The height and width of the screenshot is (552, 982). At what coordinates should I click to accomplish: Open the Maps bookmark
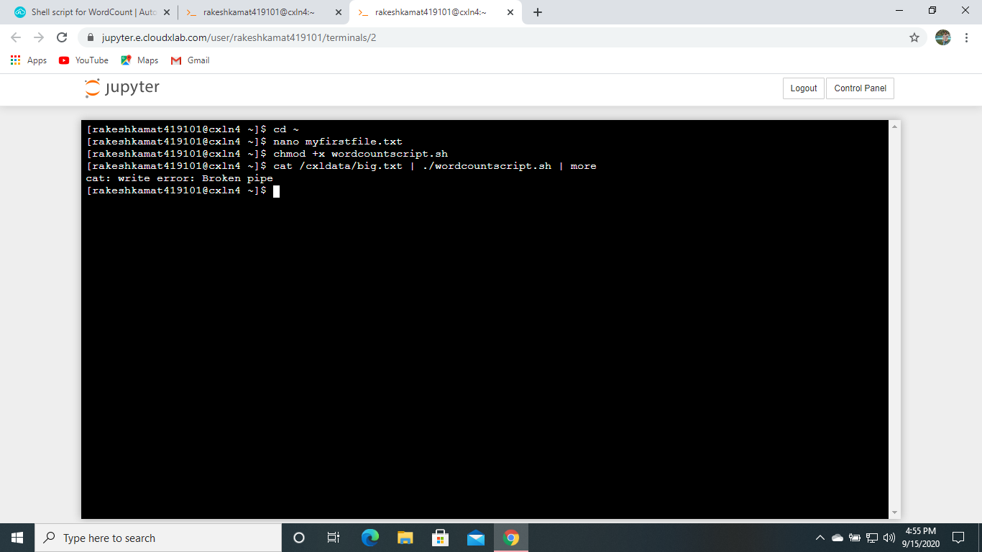point(139,60)
